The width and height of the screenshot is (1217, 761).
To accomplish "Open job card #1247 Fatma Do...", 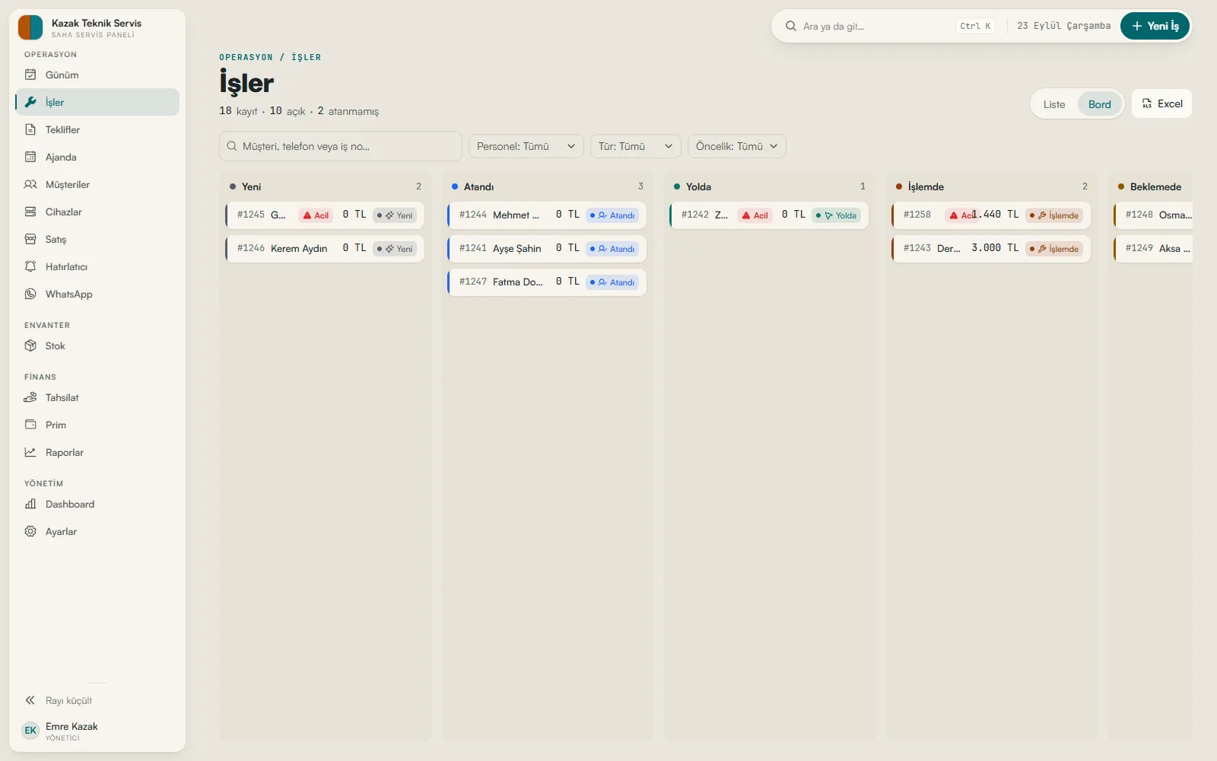I will [x=547, y=282].
